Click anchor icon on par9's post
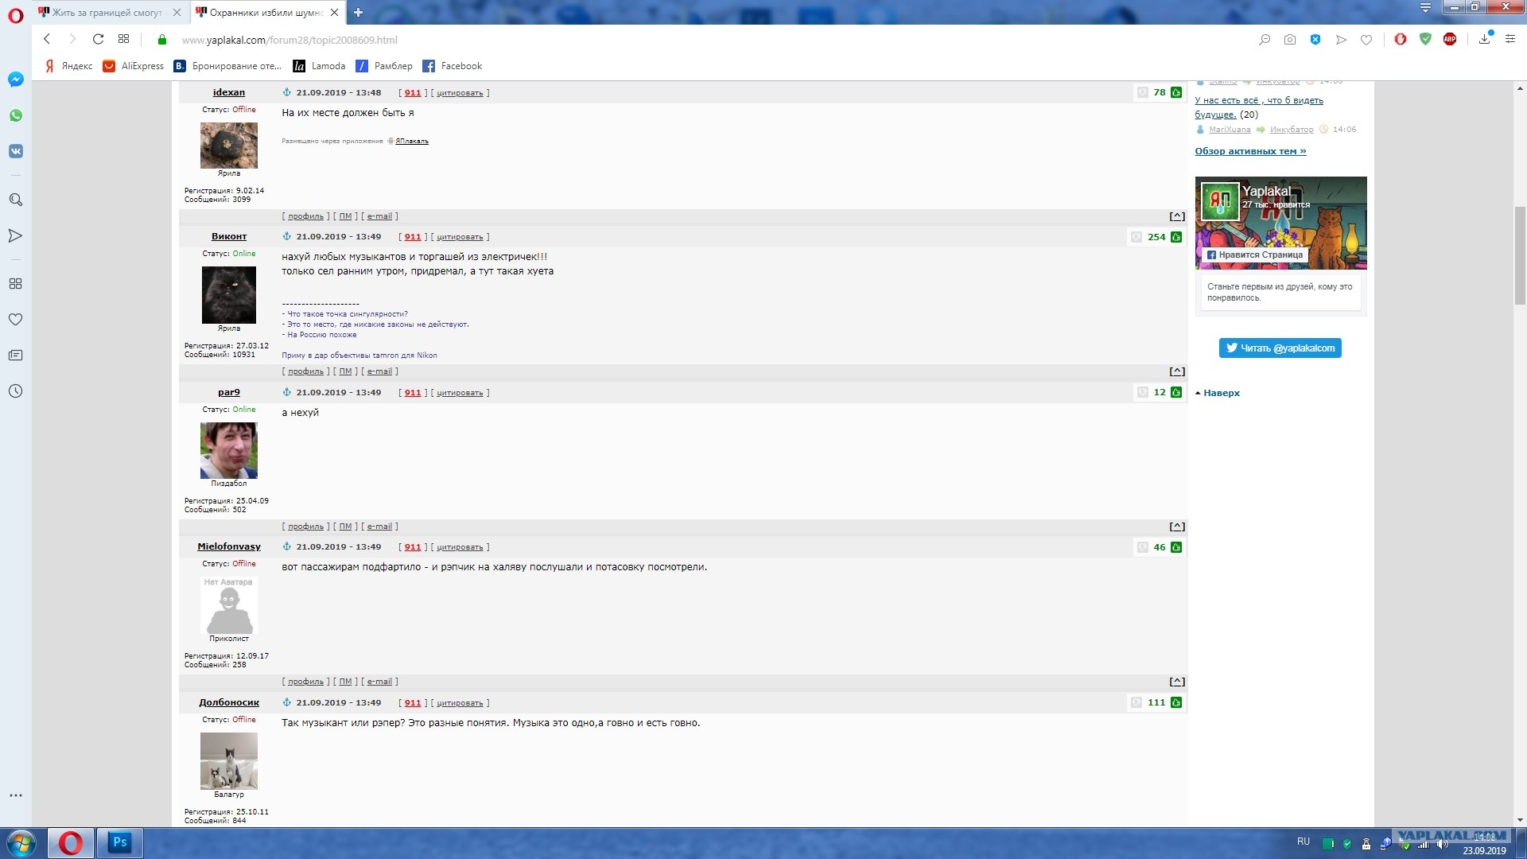1527x859 pixels. (x=287, y=392)
